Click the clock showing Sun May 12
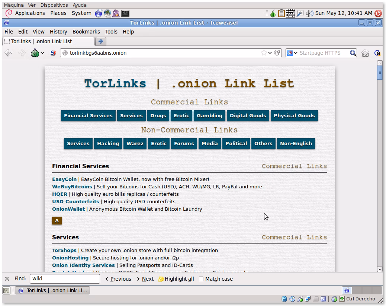The width and height of the screenshot is (386, 306). [x=344, y=13]
